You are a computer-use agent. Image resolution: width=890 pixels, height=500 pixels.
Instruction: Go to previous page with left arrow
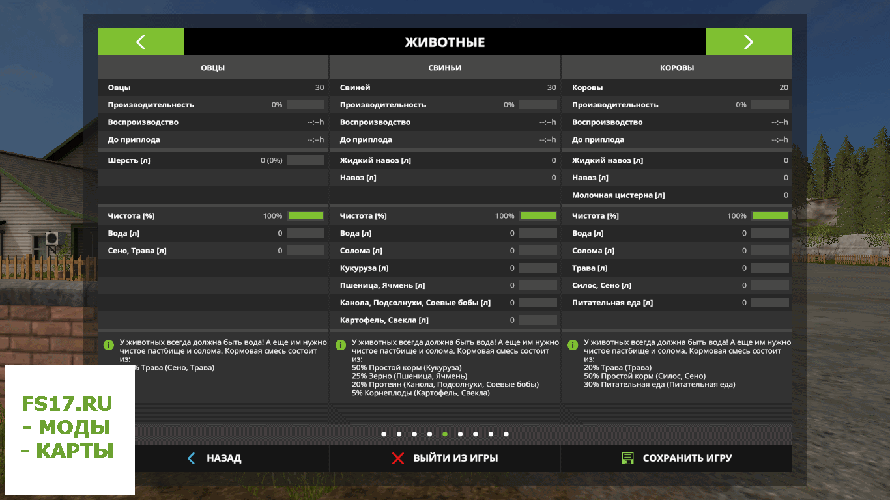click(141, 42)
